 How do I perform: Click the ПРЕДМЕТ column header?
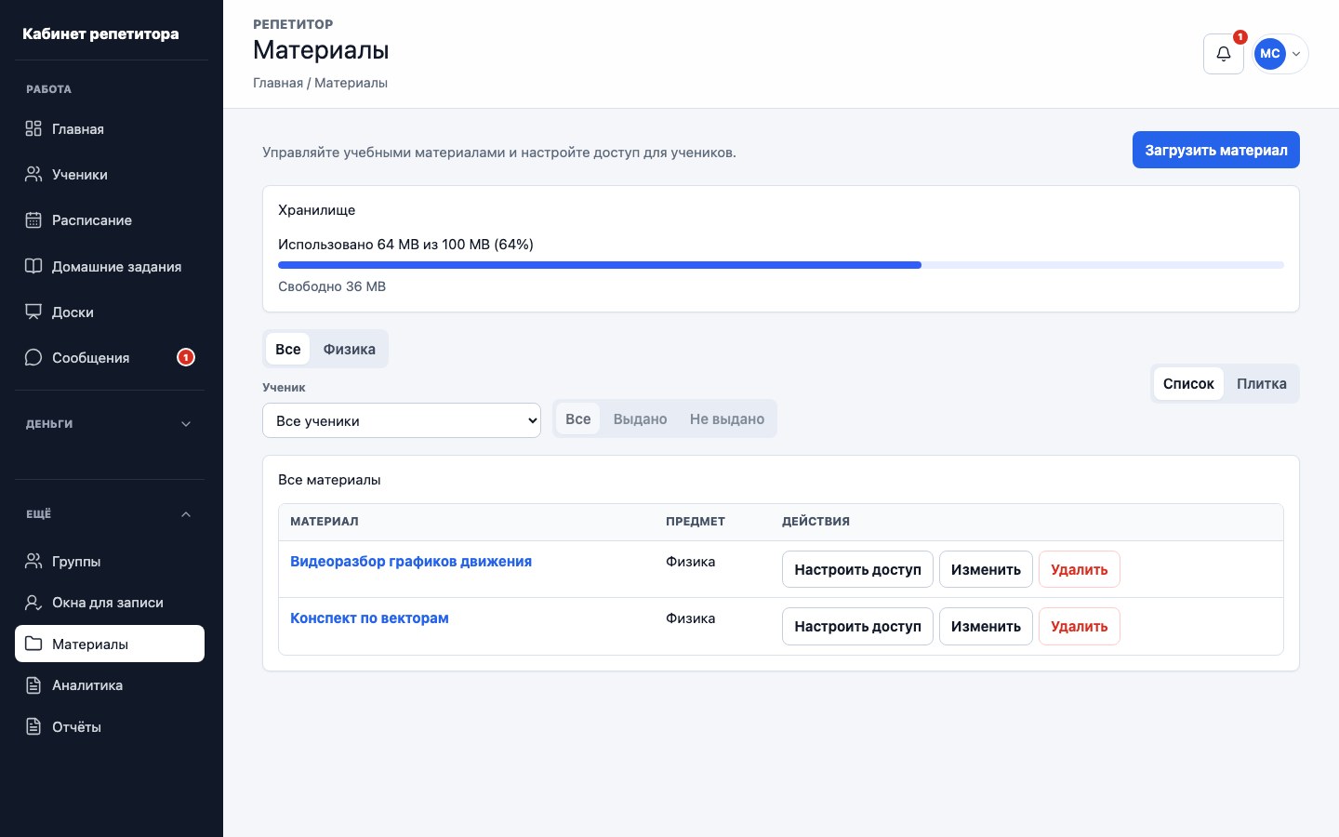pyautogui.click(x=696, y=521)
